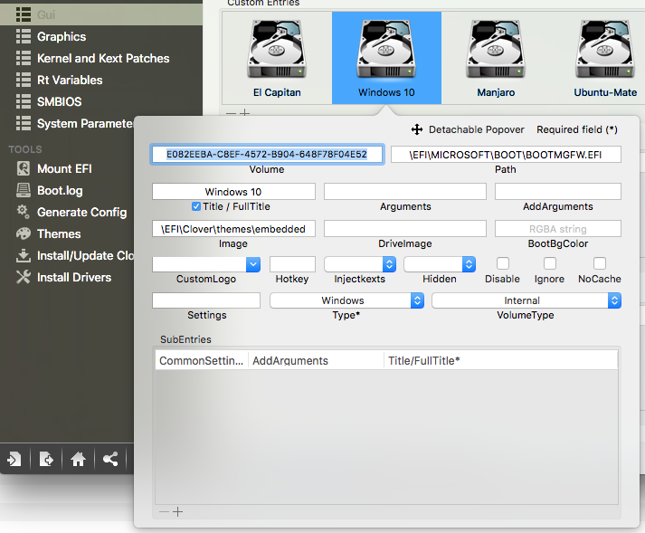645x533 pixels.
Task: Open the Themes tool icon
Action: [x=23, y=233]
